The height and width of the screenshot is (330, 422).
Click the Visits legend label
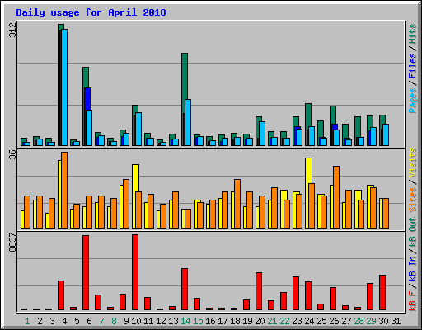coord(413,163)
